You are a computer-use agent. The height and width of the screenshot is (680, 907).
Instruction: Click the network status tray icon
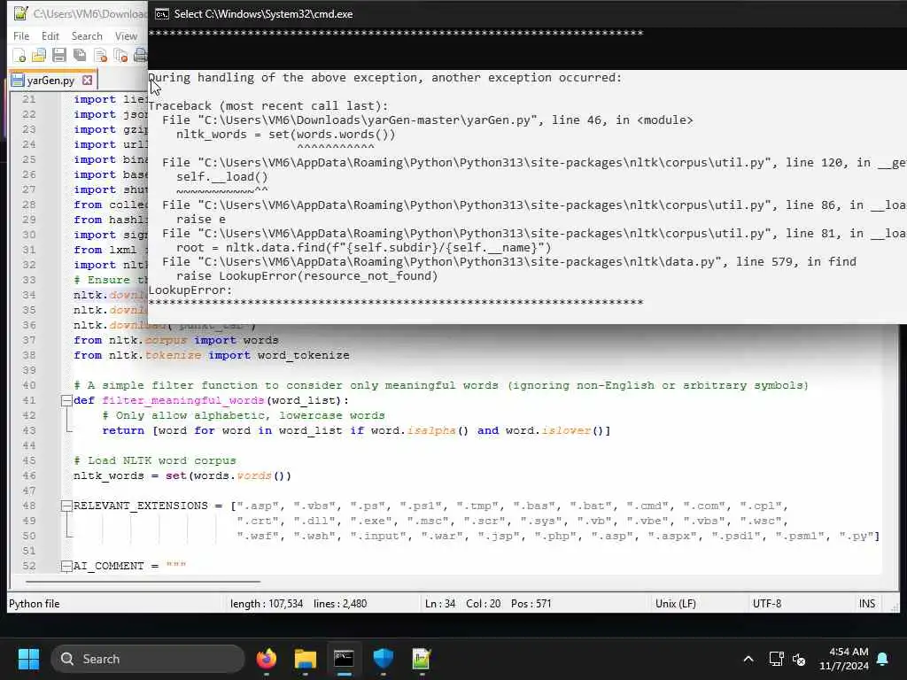pyautogui.click(x=776, y=659)
